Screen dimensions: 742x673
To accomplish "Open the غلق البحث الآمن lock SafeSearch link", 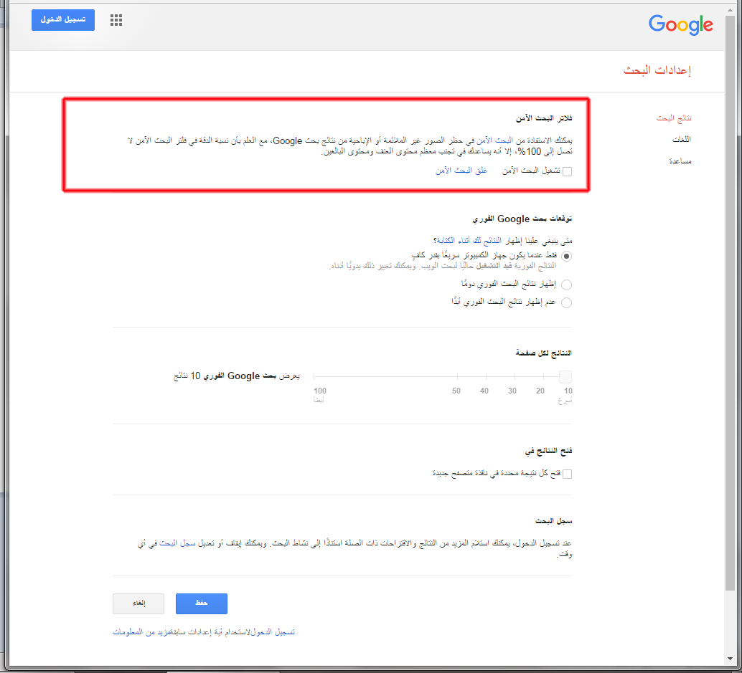I will click(x=461, y=171).
